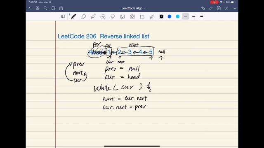
Task: Undo the last stroke
Action: [x=203, y=8]
